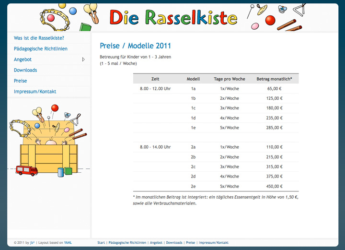
Task: Click Pädagogische Richtlinien in the footer
Action: 127,242
